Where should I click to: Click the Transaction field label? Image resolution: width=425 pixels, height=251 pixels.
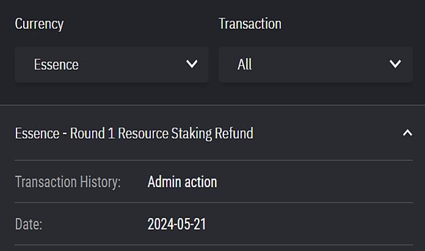[250, 24]
